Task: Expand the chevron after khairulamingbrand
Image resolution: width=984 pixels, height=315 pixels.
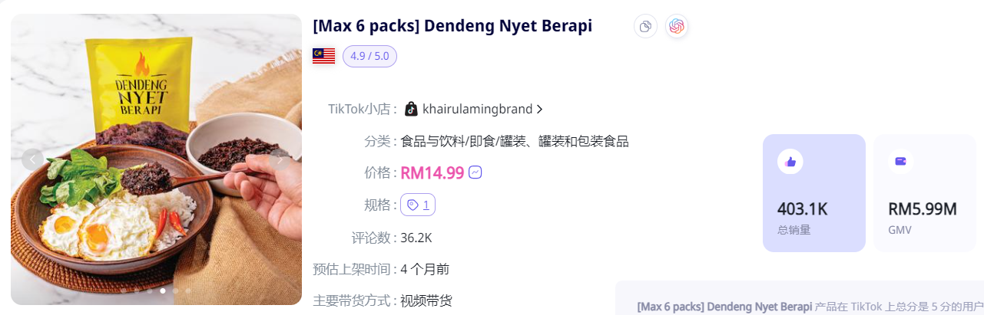Action: [539, 110]
